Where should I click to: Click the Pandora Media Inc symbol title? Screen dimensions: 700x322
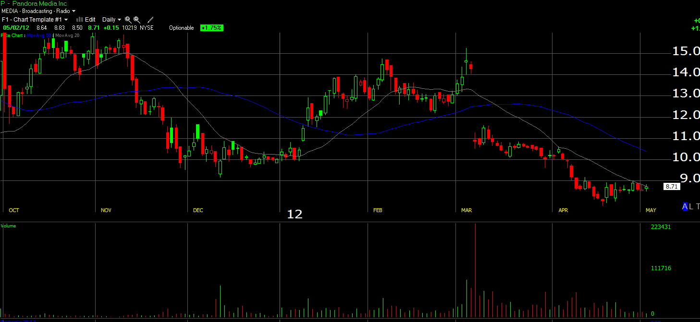coord(34,3)
